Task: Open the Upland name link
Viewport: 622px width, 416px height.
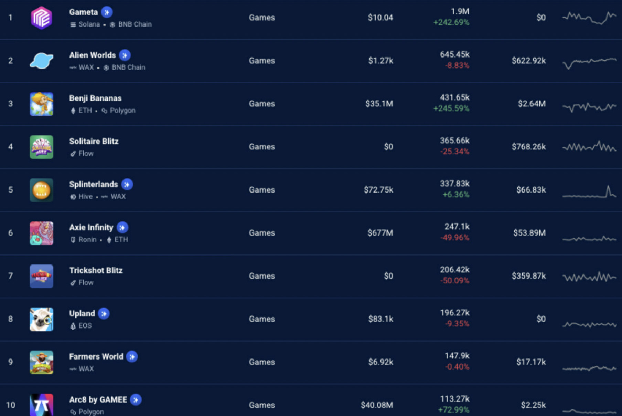Action: tap(82, 313)
